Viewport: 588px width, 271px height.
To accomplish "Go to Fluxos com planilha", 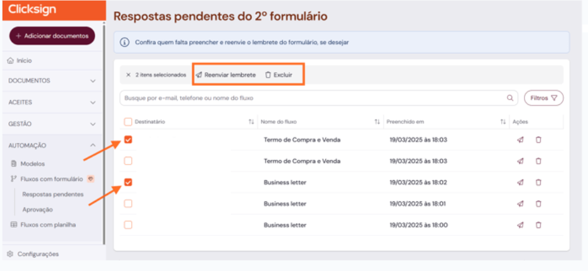I will 48,225.
